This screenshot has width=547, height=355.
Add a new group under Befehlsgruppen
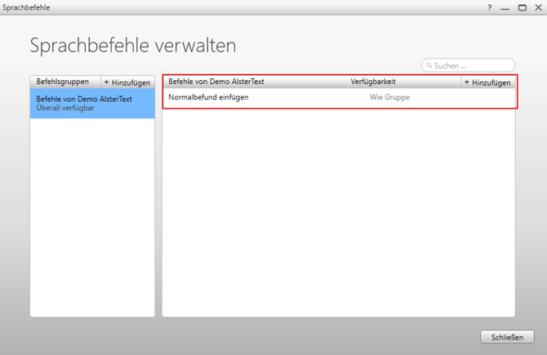[127, 82]
